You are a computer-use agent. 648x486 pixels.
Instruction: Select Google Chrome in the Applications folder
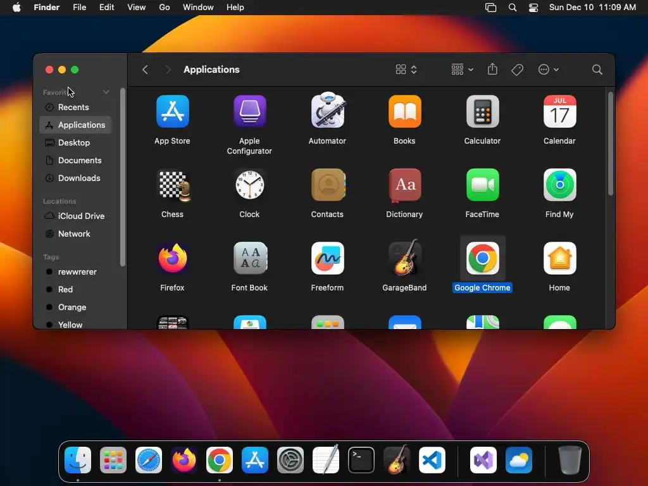482,258
